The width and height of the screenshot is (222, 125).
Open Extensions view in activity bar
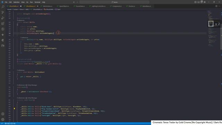click(3, 24)
